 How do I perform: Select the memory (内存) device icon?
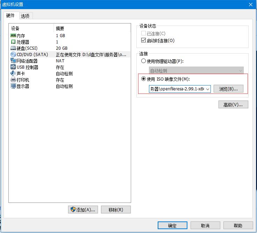13,35
